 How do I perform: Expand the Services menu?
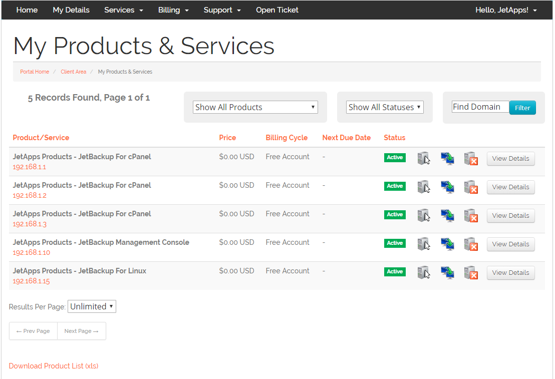pyautogui.click(x=124, y=10)
